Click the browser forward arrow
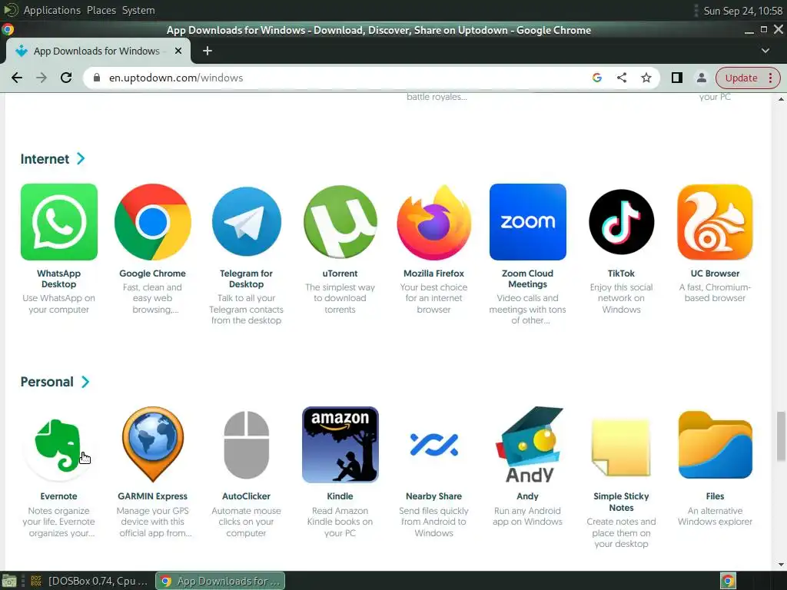This screenshot has width=787, height=590. (x=42, y=78)
